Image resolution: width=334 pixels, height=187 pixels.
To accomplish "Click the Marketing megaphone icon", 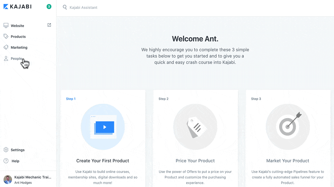I will click(6, 47).
